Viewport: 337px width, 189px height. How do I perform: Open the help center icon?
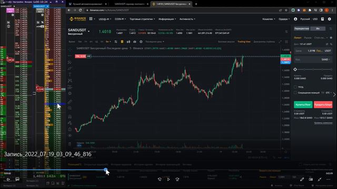(322, 19)
